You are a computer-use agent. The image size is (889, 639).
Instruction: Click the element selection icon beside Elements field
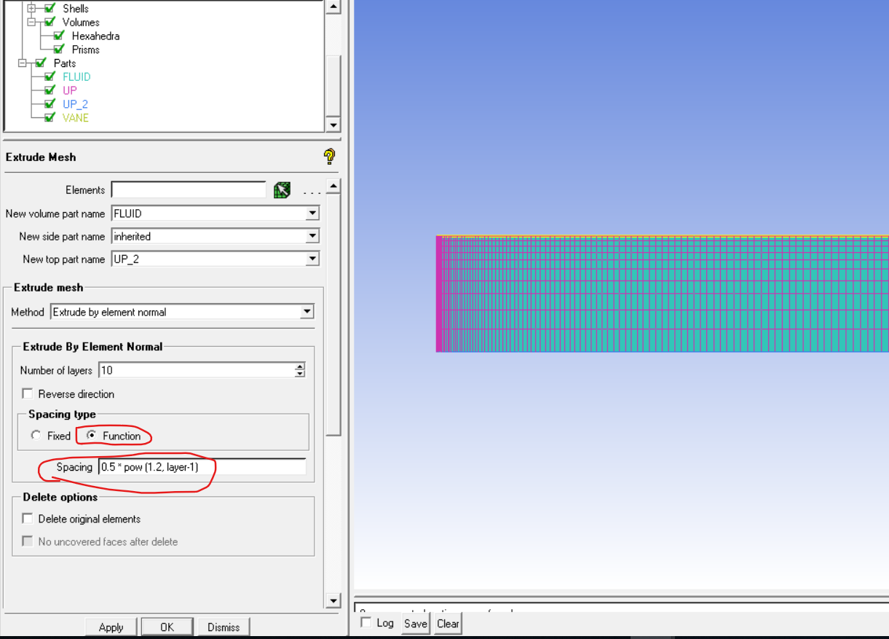282,189
